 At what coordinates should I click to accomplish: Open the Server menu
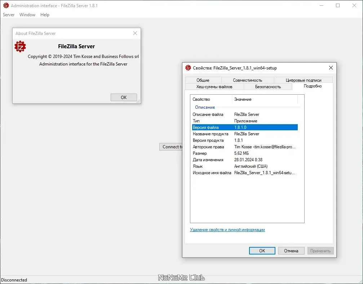click(x=9, y=14)
